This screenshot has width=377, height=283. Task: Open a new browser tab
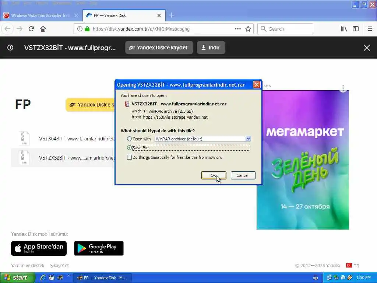(x=172, y=15)
